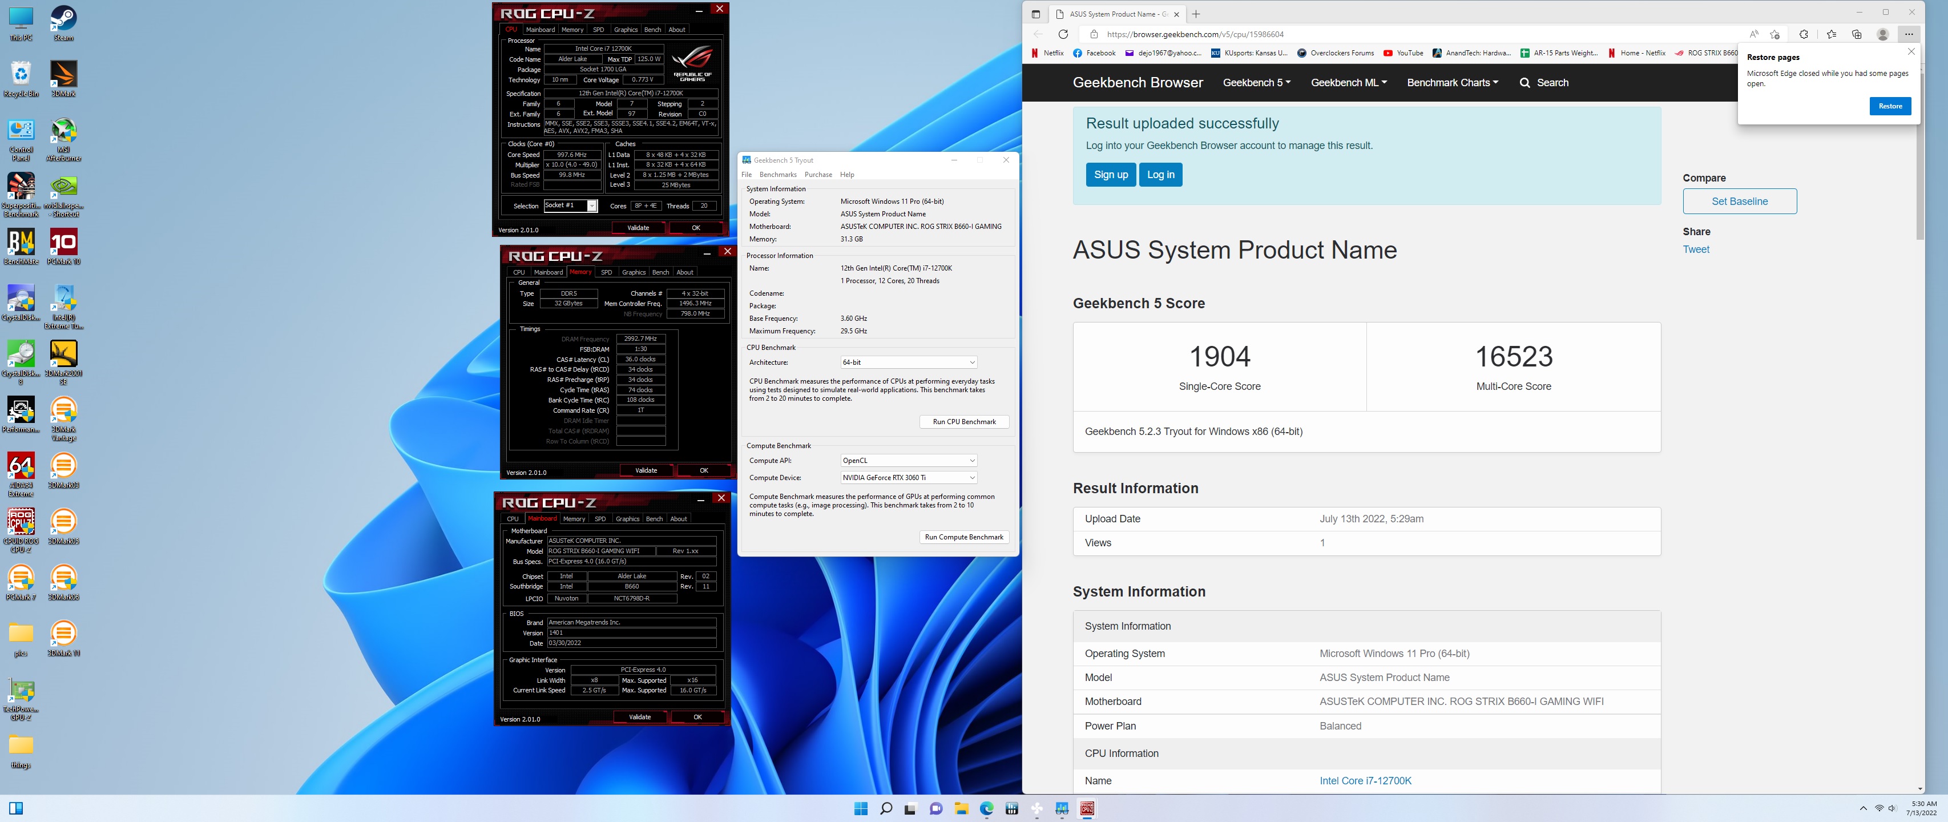Click the Set Baseline button
Image resolution: width=1948 pixels, height=822 pixels.
(x=1739, y=201)
